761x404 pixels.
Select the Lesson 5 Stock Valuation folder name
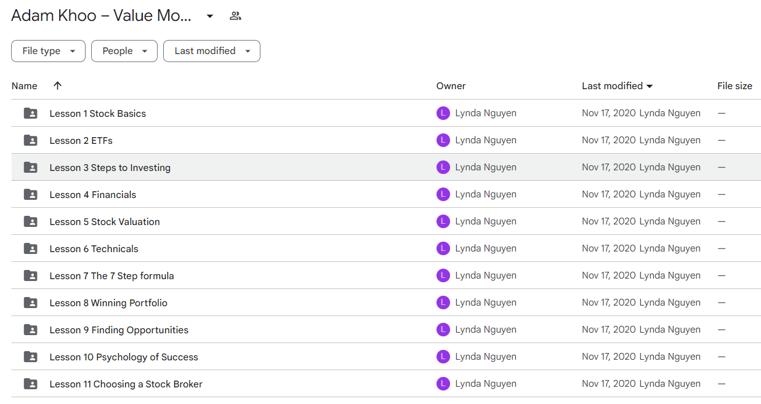(105, 222)
